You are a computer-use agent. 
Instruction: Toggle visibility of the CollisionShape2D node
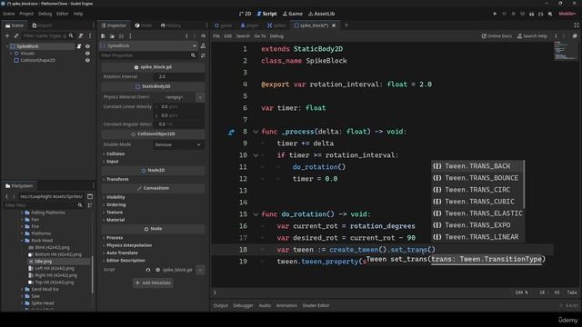pyautogui.click(x=87, y=61)
